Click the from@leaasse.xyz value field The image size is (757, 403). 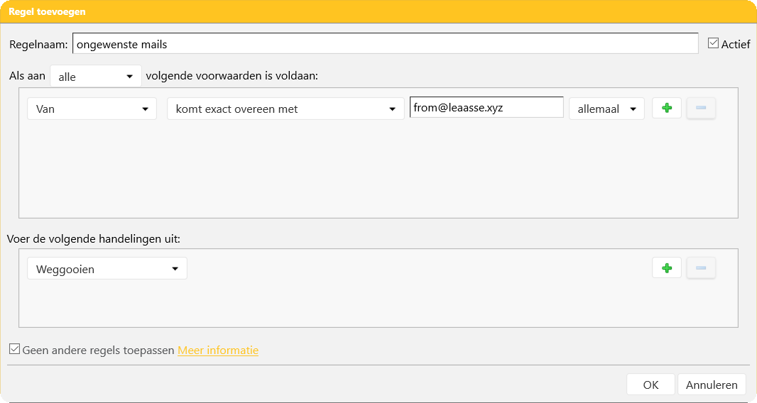click(486, 108)
